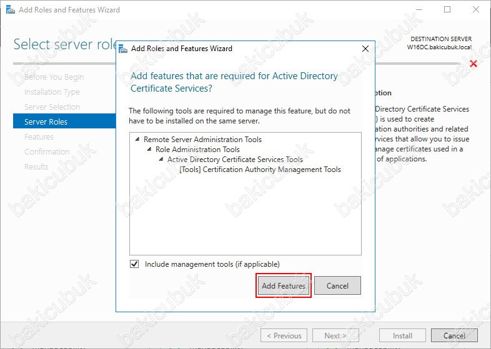This screenshot has height=349, width=491.
Task: Close the main wizard window
Action: click(475, 10)
